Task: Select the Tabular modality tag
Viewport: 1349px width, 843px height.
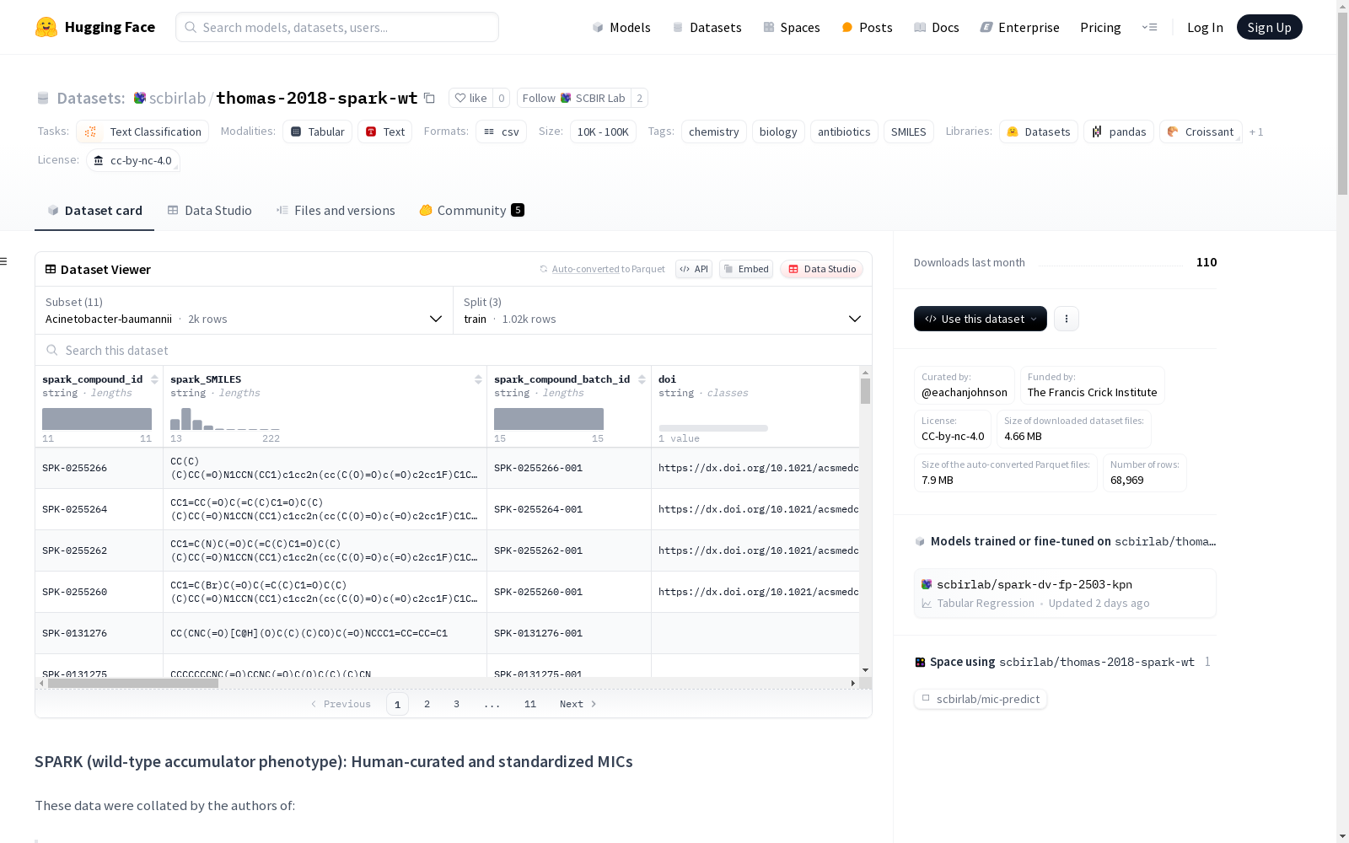Action: (317, 132)
